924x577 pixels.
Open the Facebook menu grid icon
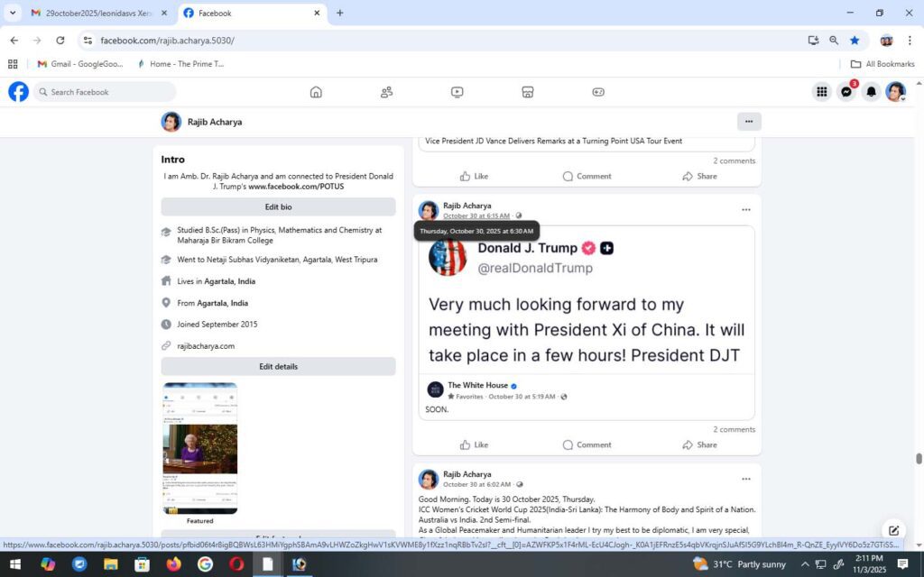[x=821, y=92]
